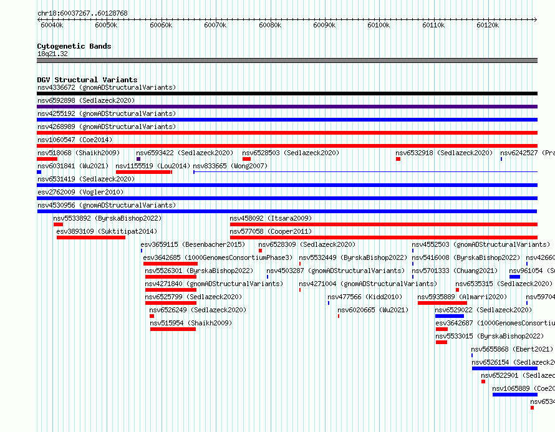Open nsv1060547 (Coe2014) label
This screenshot has width=555, height=432.
point(75,140)
